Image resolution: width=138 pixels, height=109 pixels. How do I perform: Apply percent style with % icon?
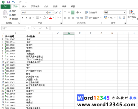coord(111,18)
